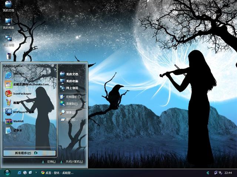
Task: Open 控制面板(C) control panel
Action: pos(70,97)
